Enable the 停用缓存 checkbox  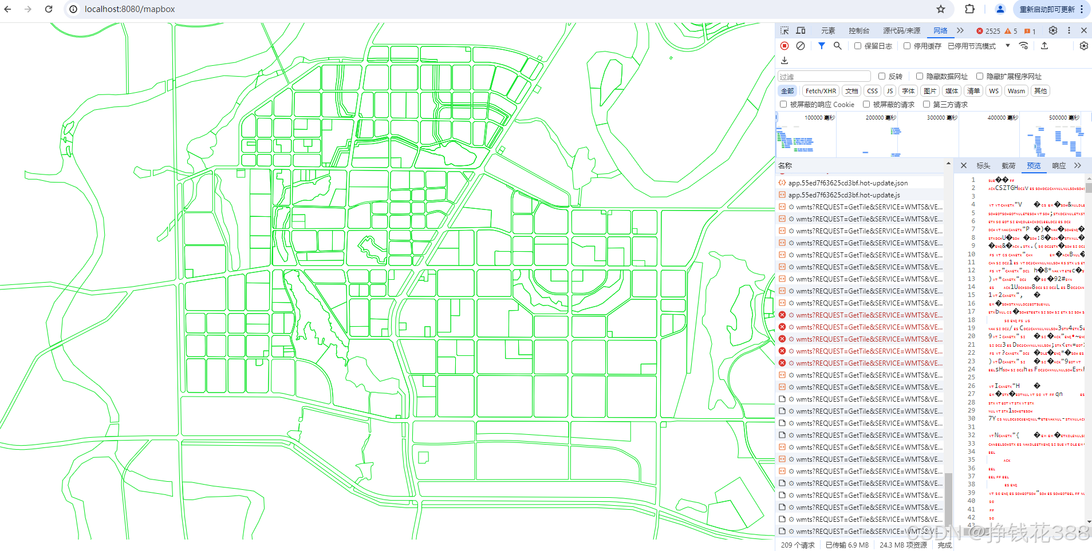906,46
